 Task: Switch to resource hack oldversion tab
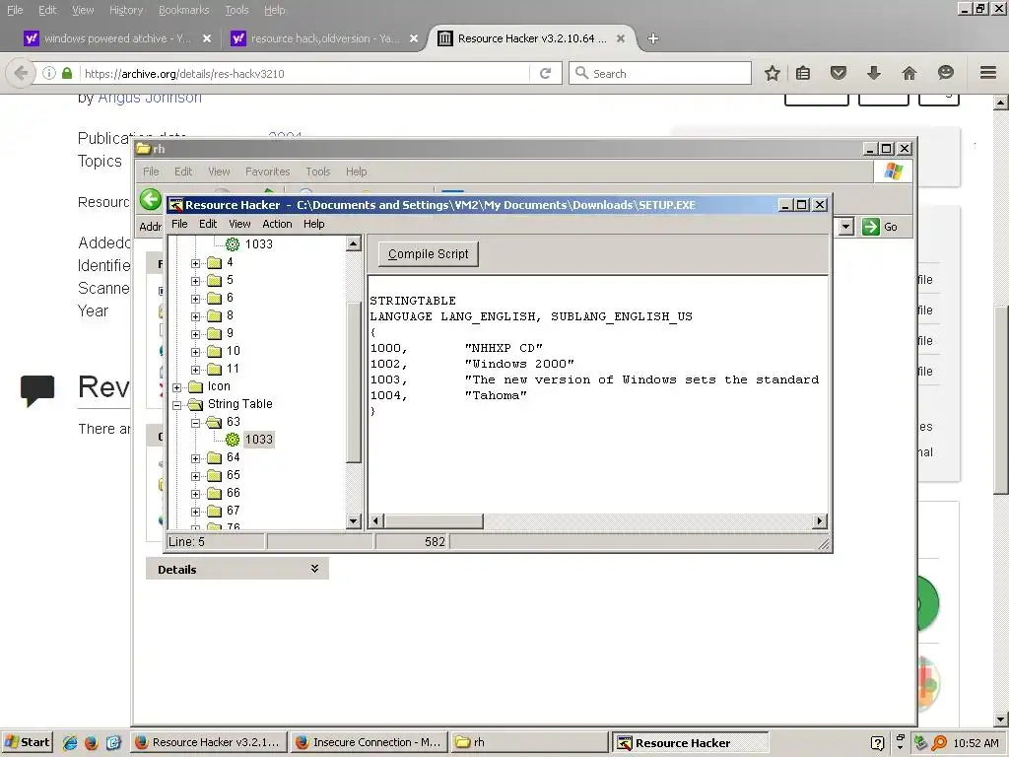click(325, 38)
